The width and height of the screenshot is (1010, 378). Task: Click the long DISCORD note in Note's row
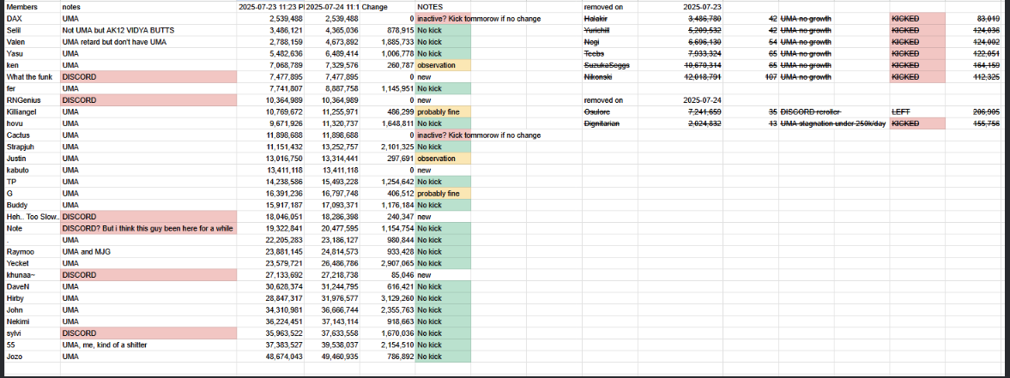point(148,228)
